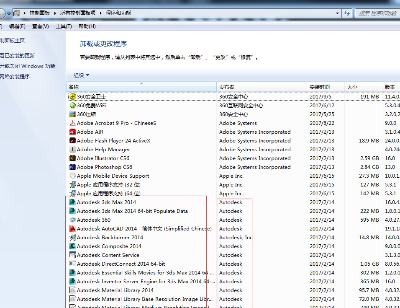This screenshot has width=400, height=308.
Task: Click the Autodesk AutoCAD 2014 icon
Action: (72, 228)
